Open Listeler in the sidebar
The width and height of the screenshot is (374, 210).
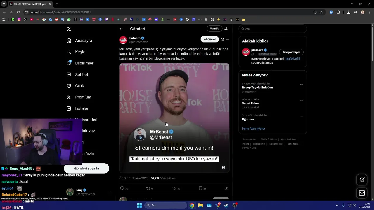pos(77,108)
